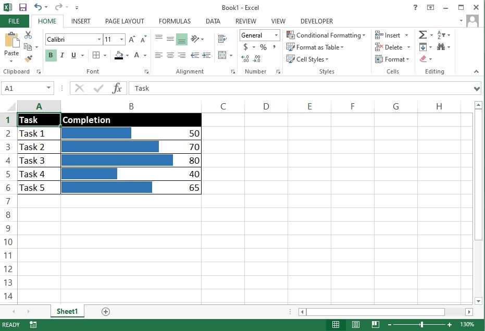Undo the last action

[x=38, y=7]
